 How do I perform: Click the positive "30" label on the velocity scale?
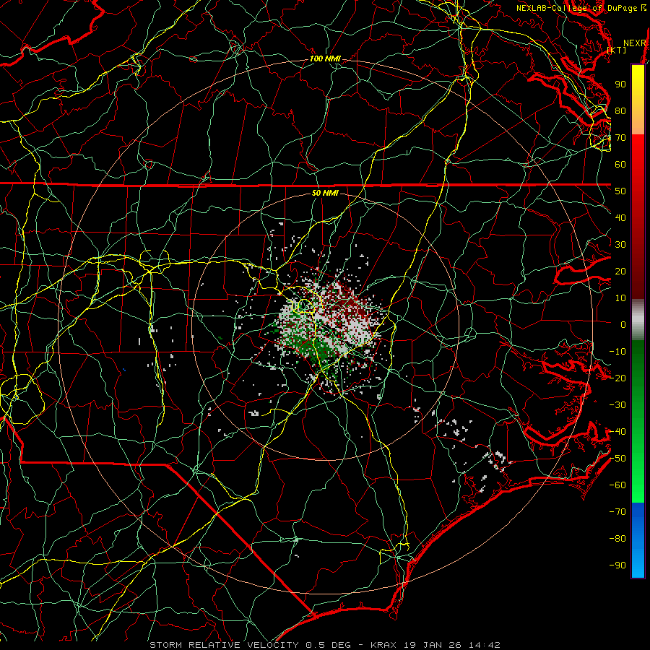[x=620, y=245]
